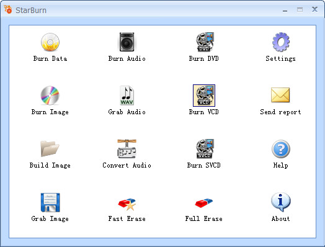The image size is (325, 247).
Task: Select the Burn DVD film reel icon
Action: [205, 42]
